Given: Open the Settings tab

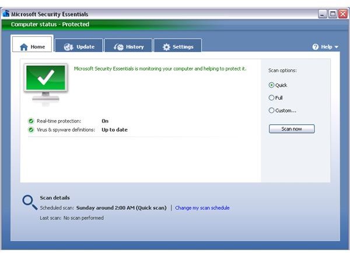Looking at the screenshot, I should click(177, 47).
